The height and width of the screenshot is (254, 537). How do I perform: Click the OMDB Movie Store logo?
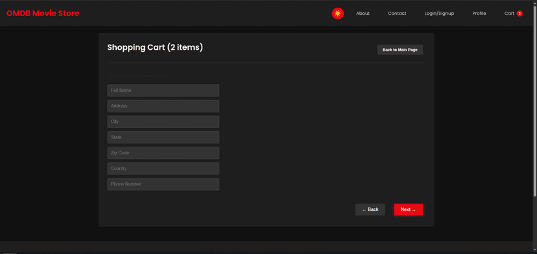(43, 14)
